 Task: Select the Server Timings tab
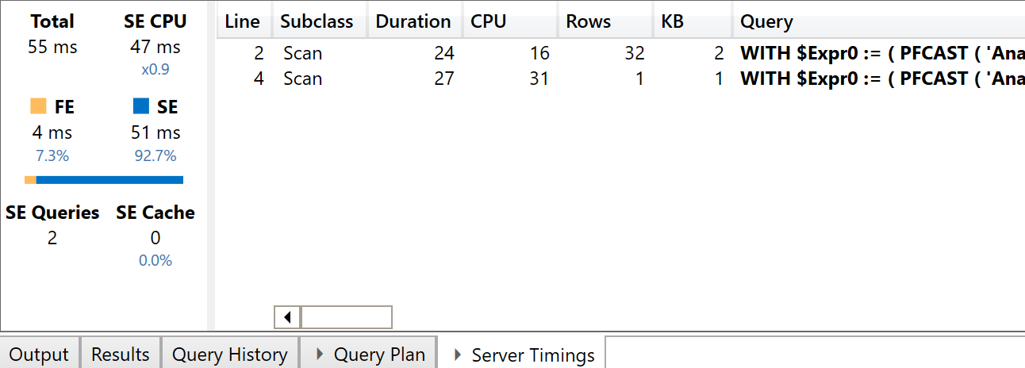point(524,355)
